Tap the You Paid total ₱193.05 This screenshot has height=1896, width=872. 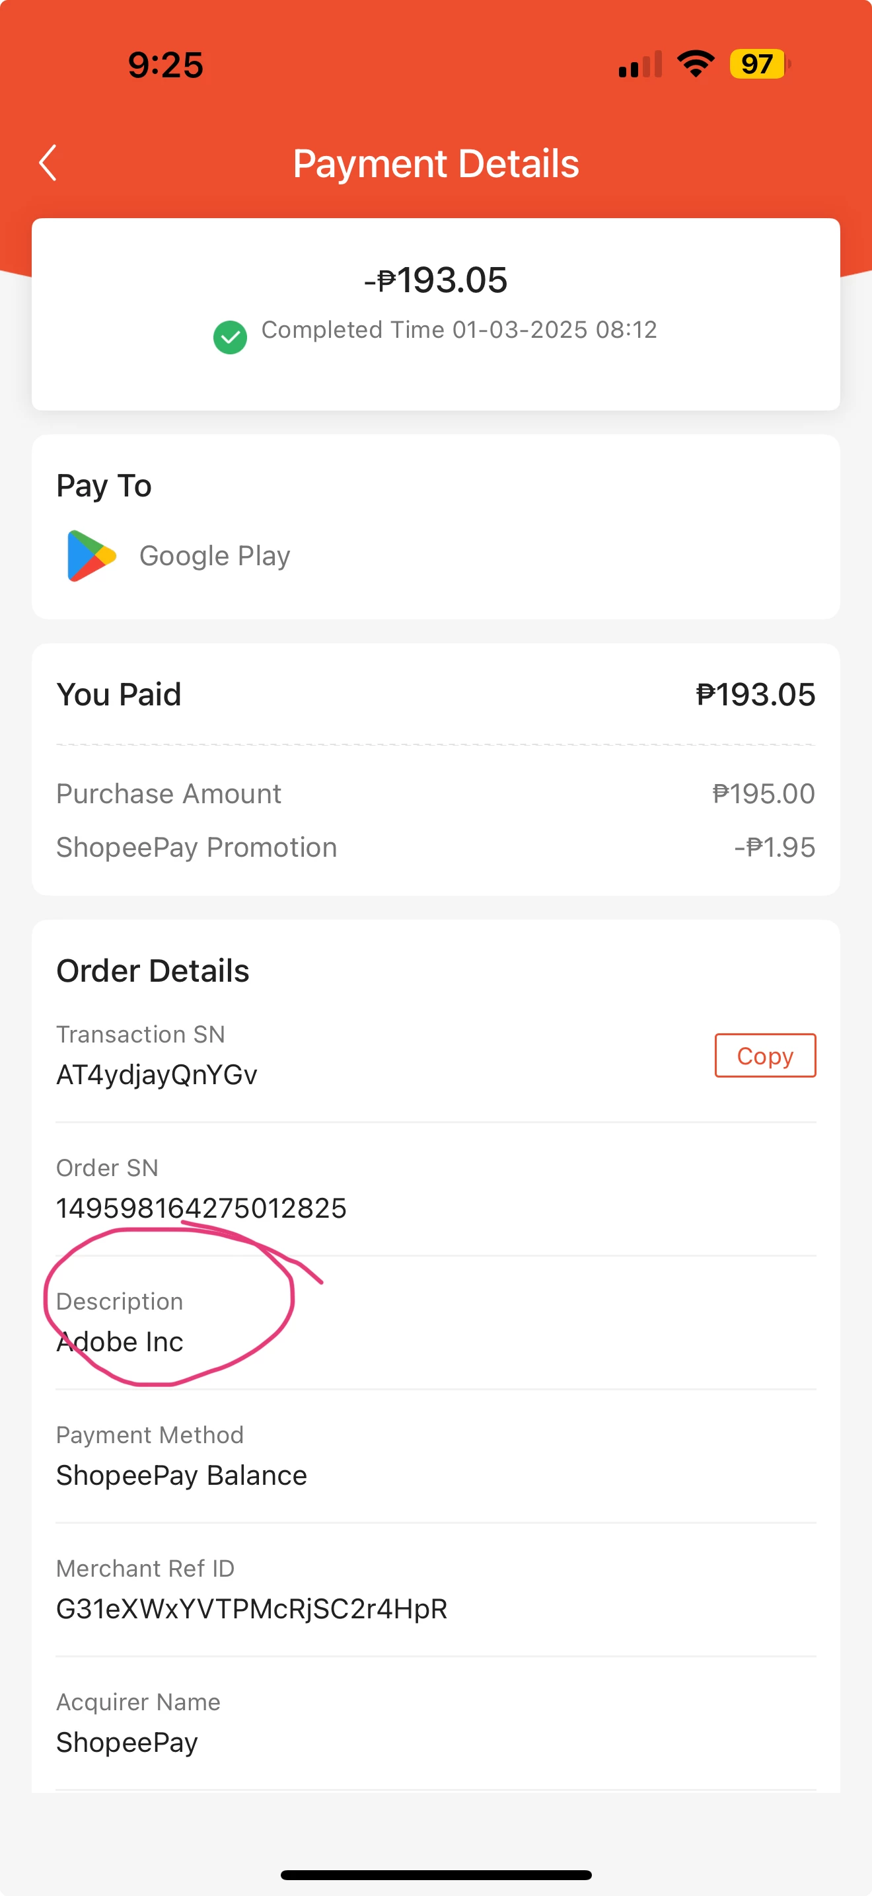(x=756, y=694)
